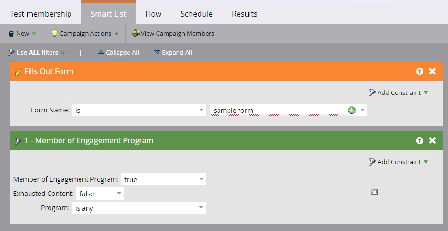
Task: Open Member of Engagement Program true dropdown
Action: [163, 179]
